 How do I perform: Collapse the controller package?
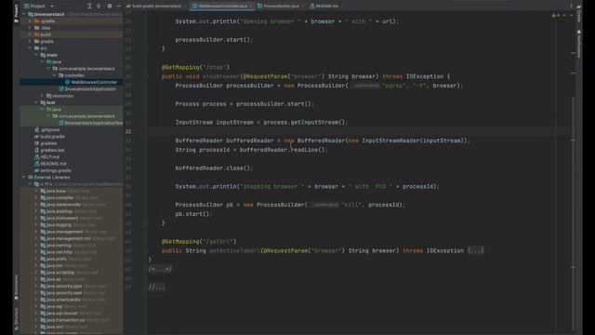[x=55, y=75]
